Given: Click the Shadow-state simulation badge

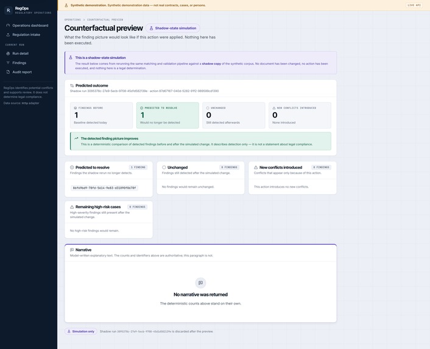Looking at the screenshot, I should pos(173,28).
